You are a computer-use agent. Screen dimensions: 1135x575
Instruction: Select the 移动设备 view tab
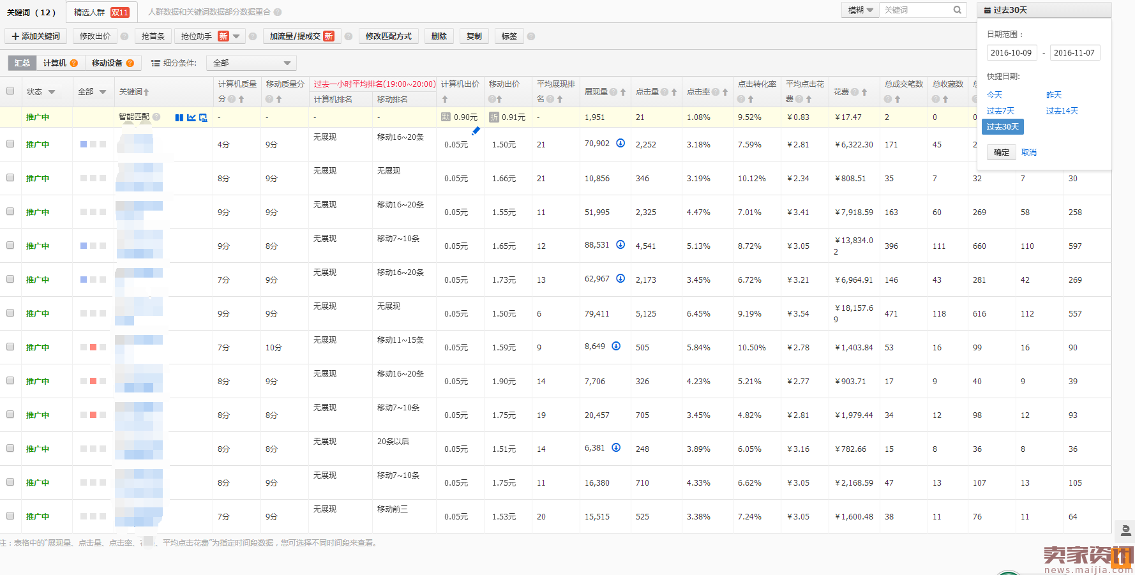[x=112, y=63]
